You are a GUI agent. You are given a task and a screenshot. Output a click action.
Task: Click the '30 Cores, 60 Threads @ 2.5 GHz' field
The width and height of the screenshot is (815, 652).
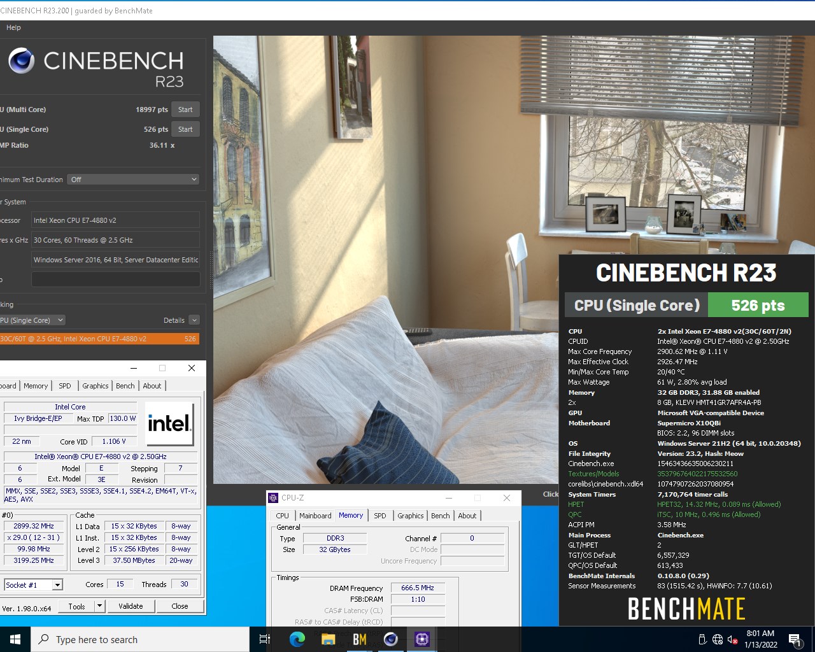[116, 240]
